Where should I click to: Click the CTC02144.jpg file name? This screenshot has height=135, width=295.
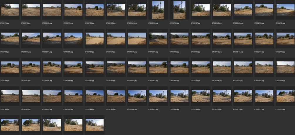tap(259, 52)
